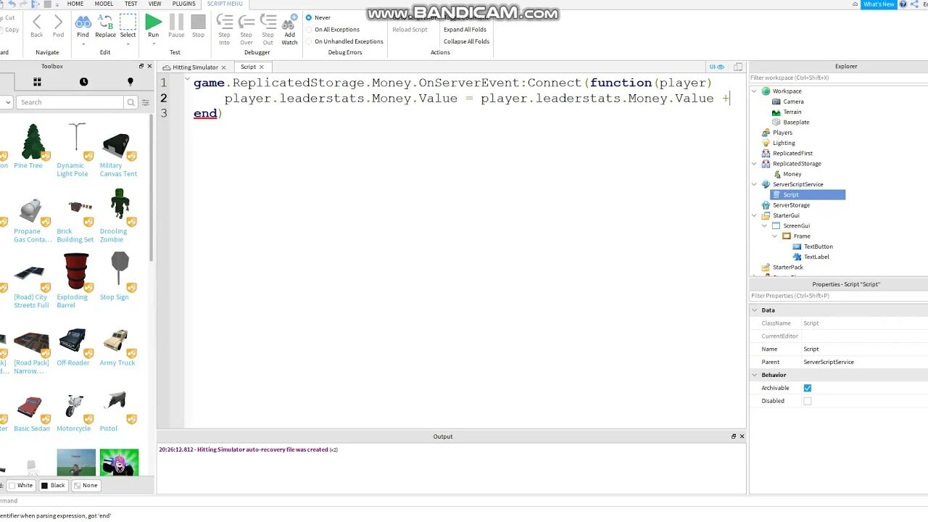This screenshot has width=928, height=522.
Task: Click the Filter Properties field
Action: [x=838, y=296]
